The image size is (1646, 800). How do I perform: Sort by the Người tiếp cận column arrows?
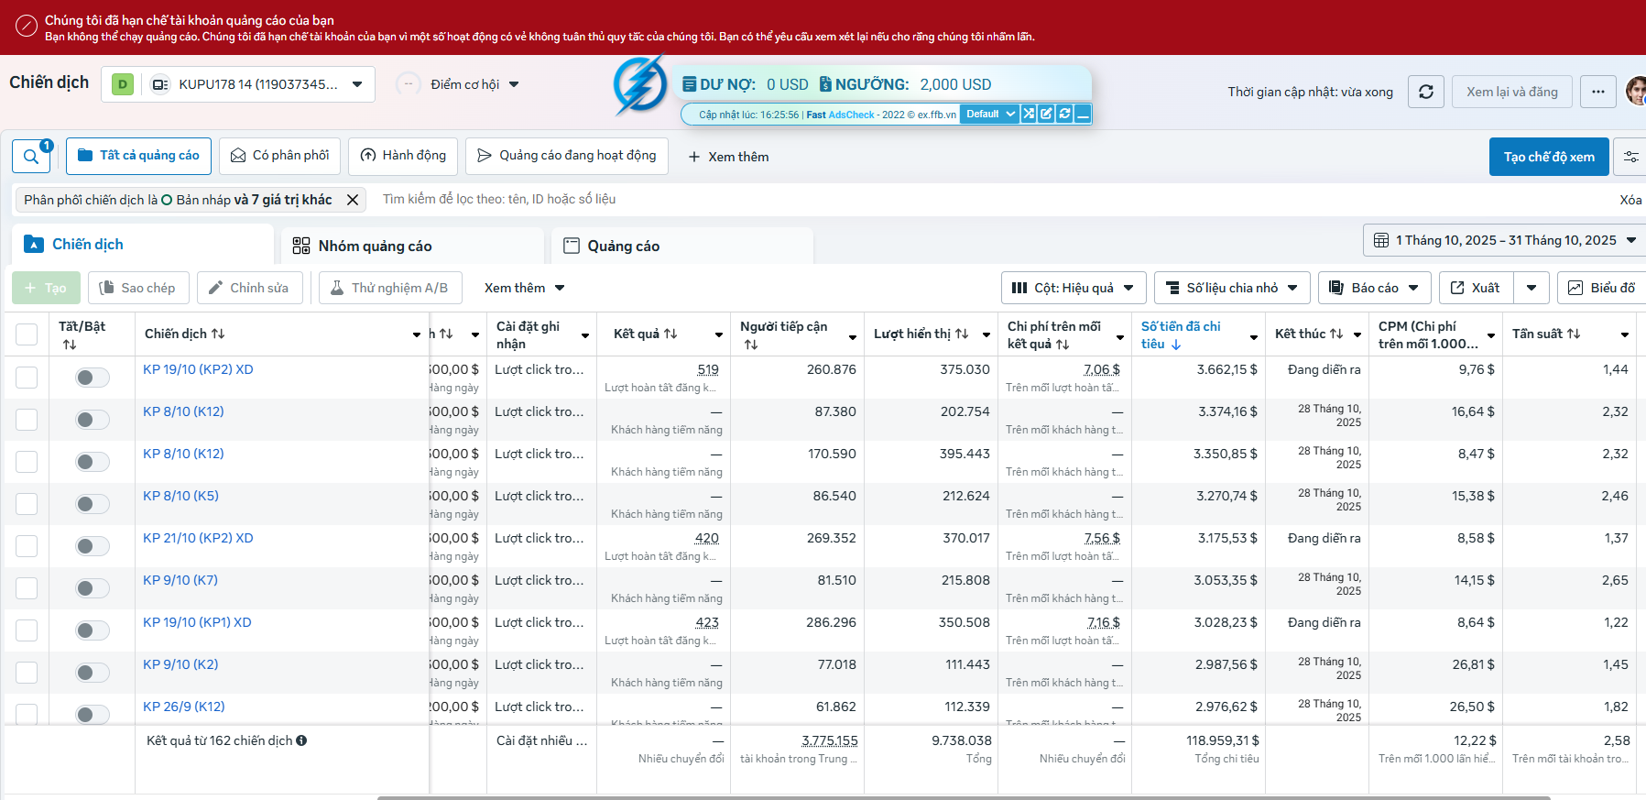tap(751, 345)
